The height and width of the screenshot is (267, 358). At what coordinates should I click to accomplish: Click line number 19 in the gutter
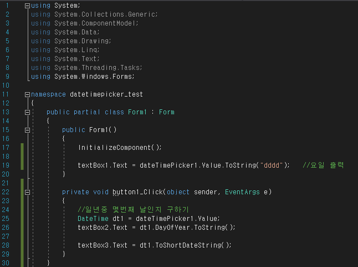6,165
